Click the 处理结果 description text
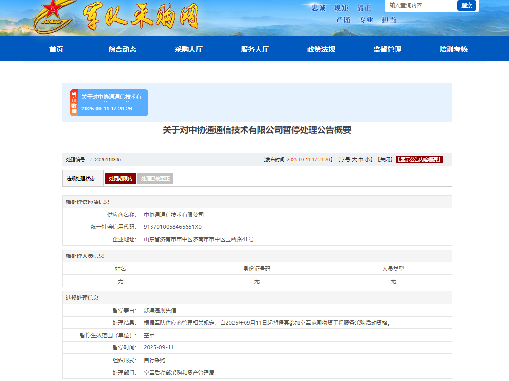This screenshot has width=509, height=381. coord(267,323)
